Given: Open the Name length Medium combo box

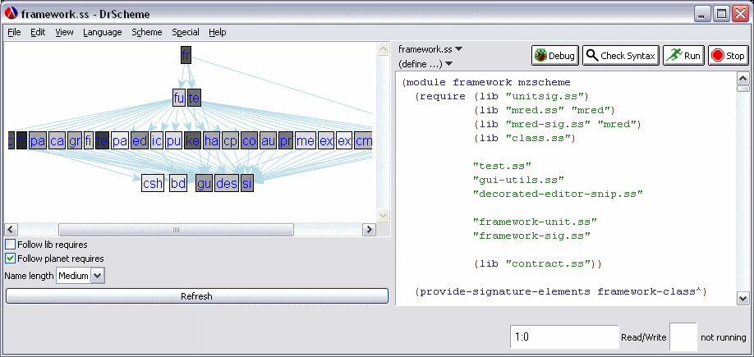Looking at the screenshot, I should 80,276.
